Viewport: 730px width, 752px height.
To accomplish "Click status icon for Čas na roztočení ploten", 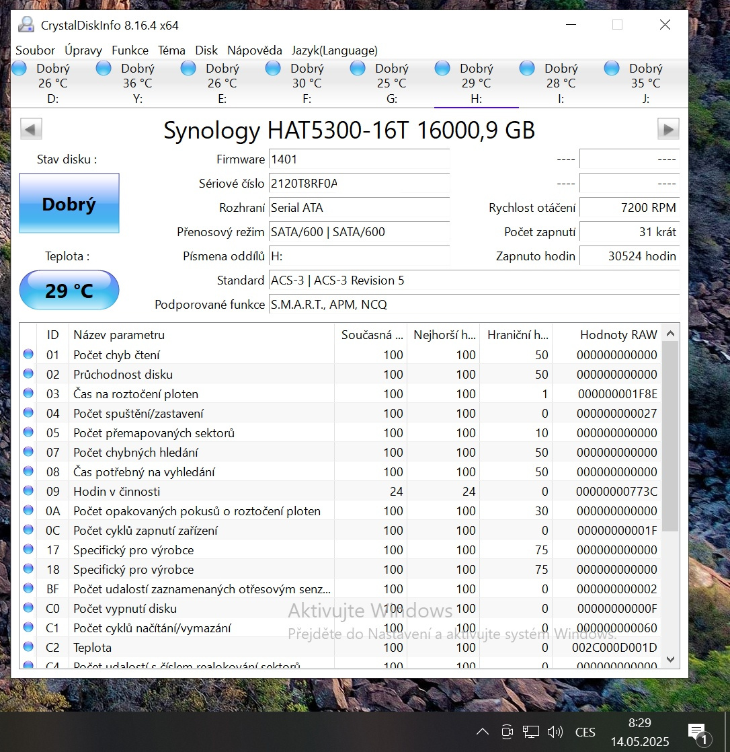I will [28, 393].
